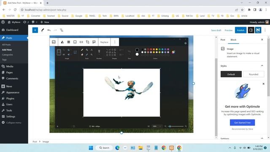Open the WordPress logo menu in admin bar
270x152 pixels.
pyautogui.click(x=3, y=22)
